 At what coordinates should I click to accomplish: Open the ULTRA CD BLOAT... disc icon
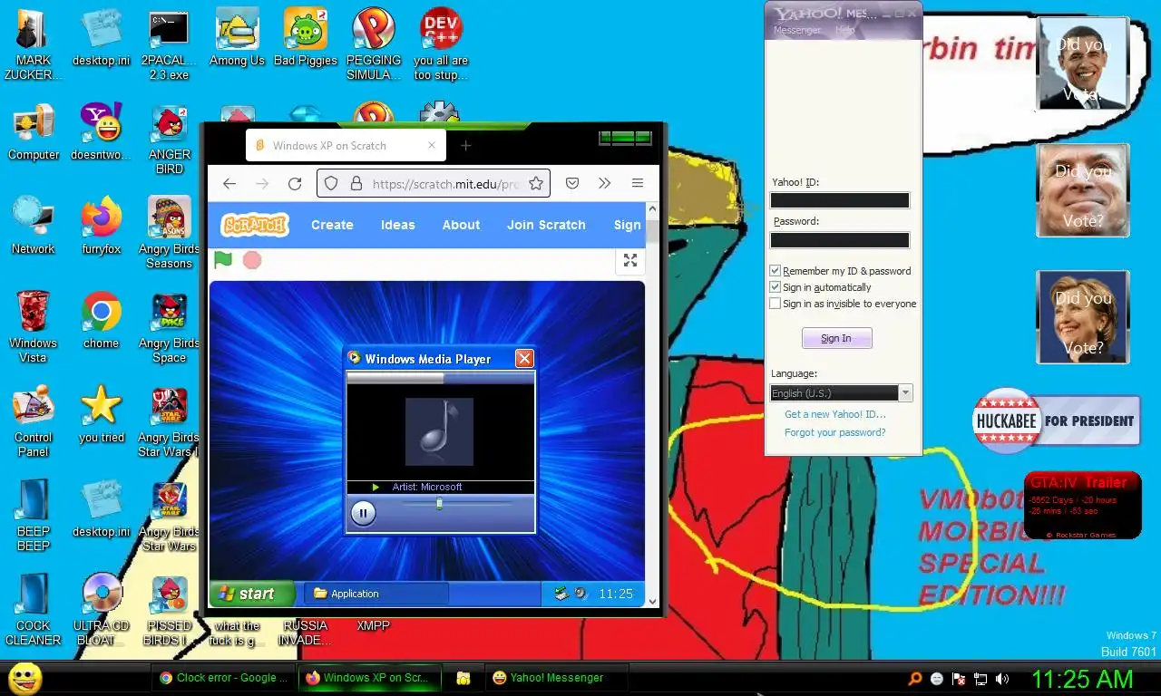click(x=102, y=607)
